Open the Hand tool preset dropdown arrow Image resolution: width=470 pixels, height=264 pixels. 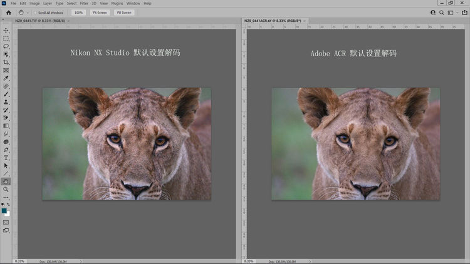pyautogui.click(x=28, y=12)
